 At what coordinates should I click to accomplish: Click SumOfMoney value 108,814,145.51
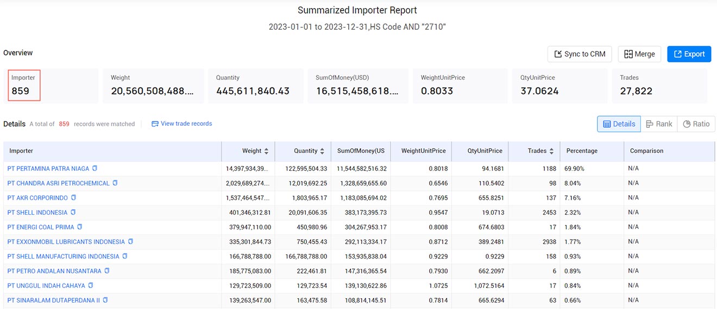[364, 300]
